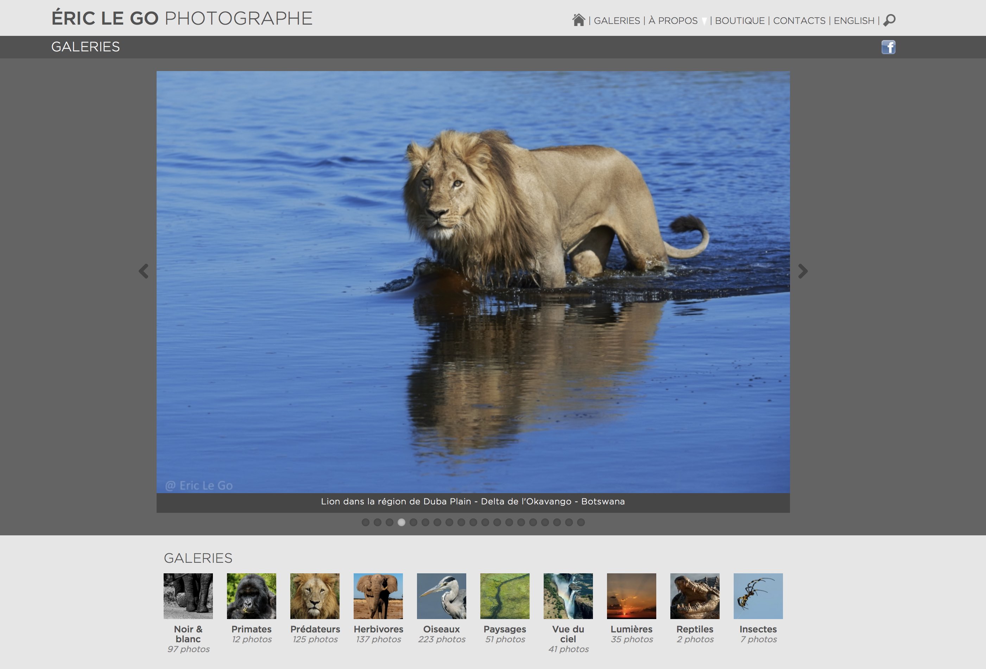
Task: Open the Noir & blanc gallery thumbnail
Action: coord(188,596)
